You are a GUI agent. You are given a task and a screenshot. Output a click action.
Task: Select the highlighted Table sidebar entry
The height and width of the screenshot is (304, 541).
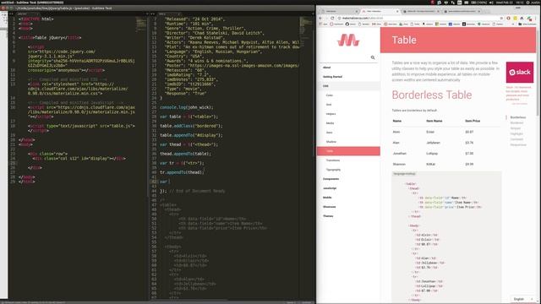click(348, 151)
